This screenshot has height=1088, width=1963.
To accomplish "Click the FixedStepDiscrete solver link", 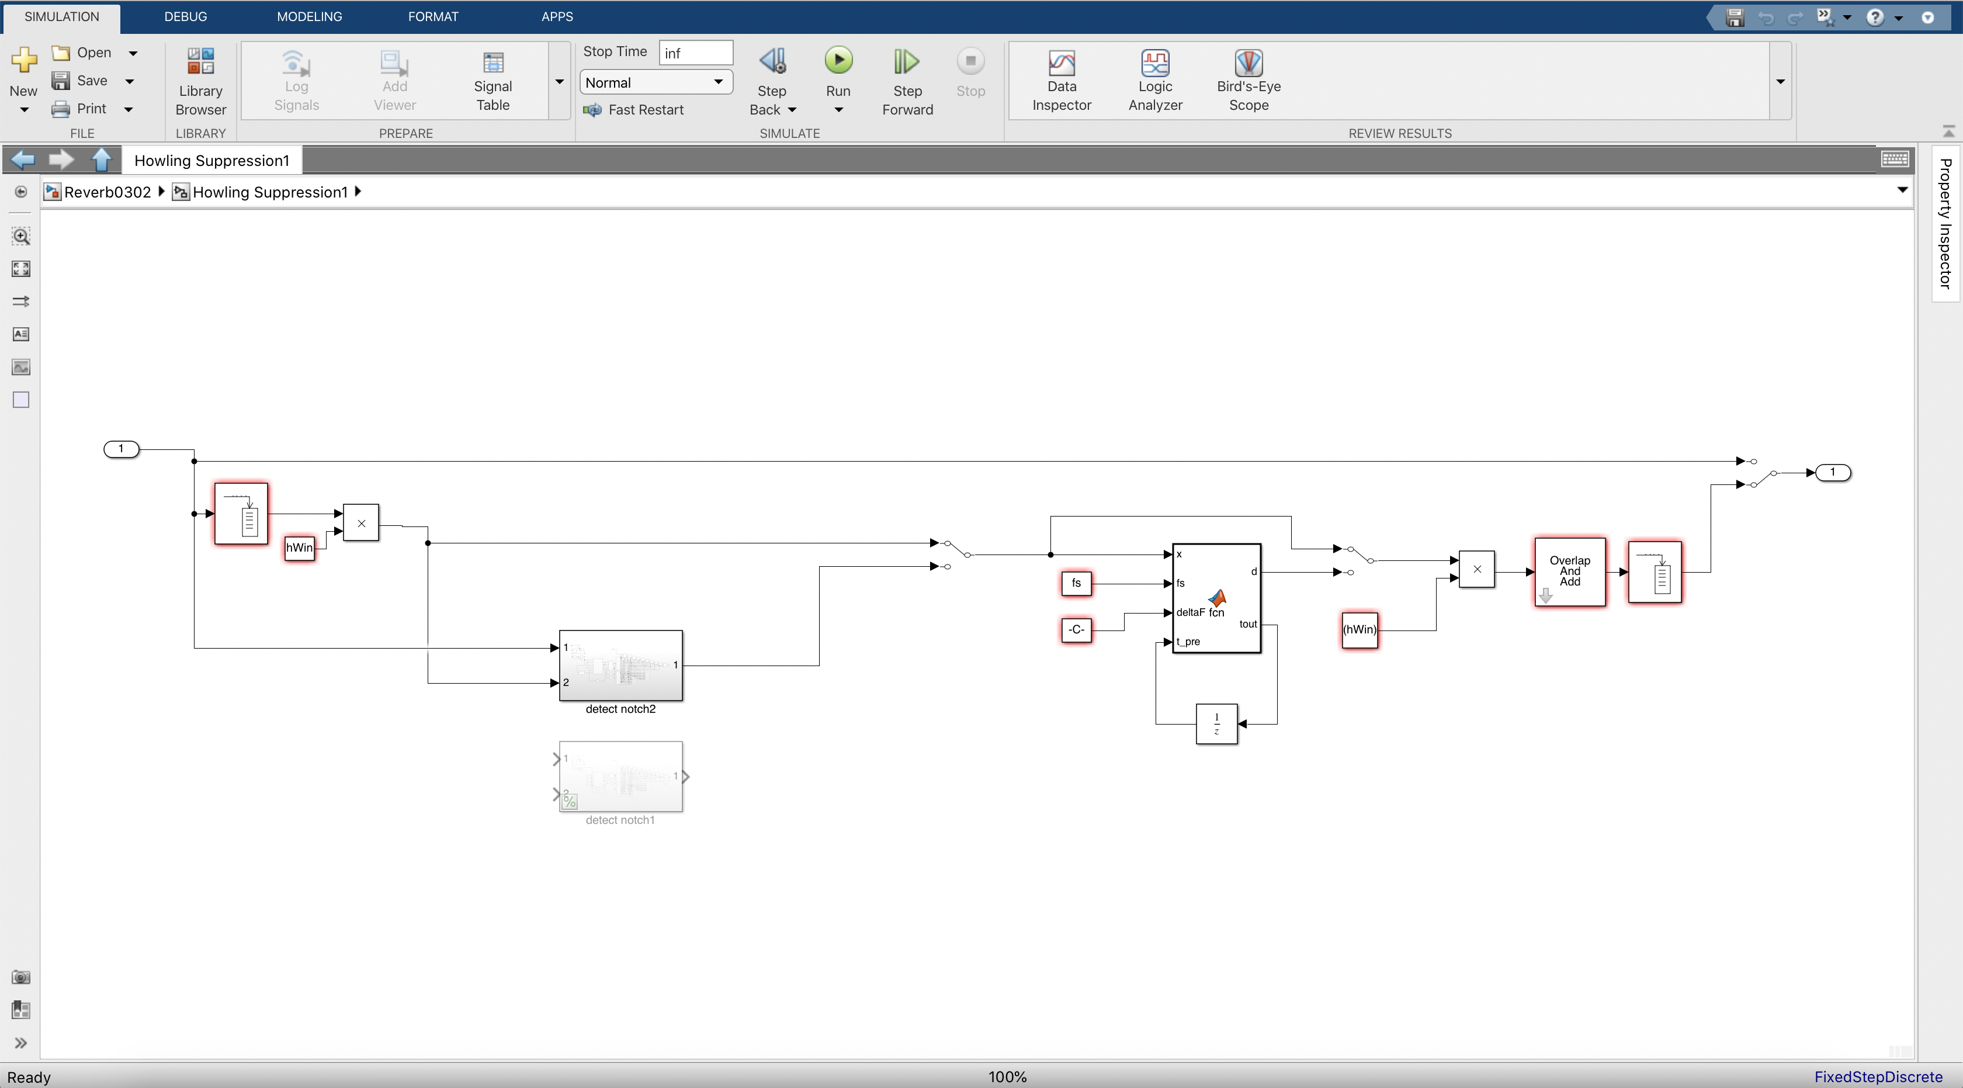I will [1878, 1076].
